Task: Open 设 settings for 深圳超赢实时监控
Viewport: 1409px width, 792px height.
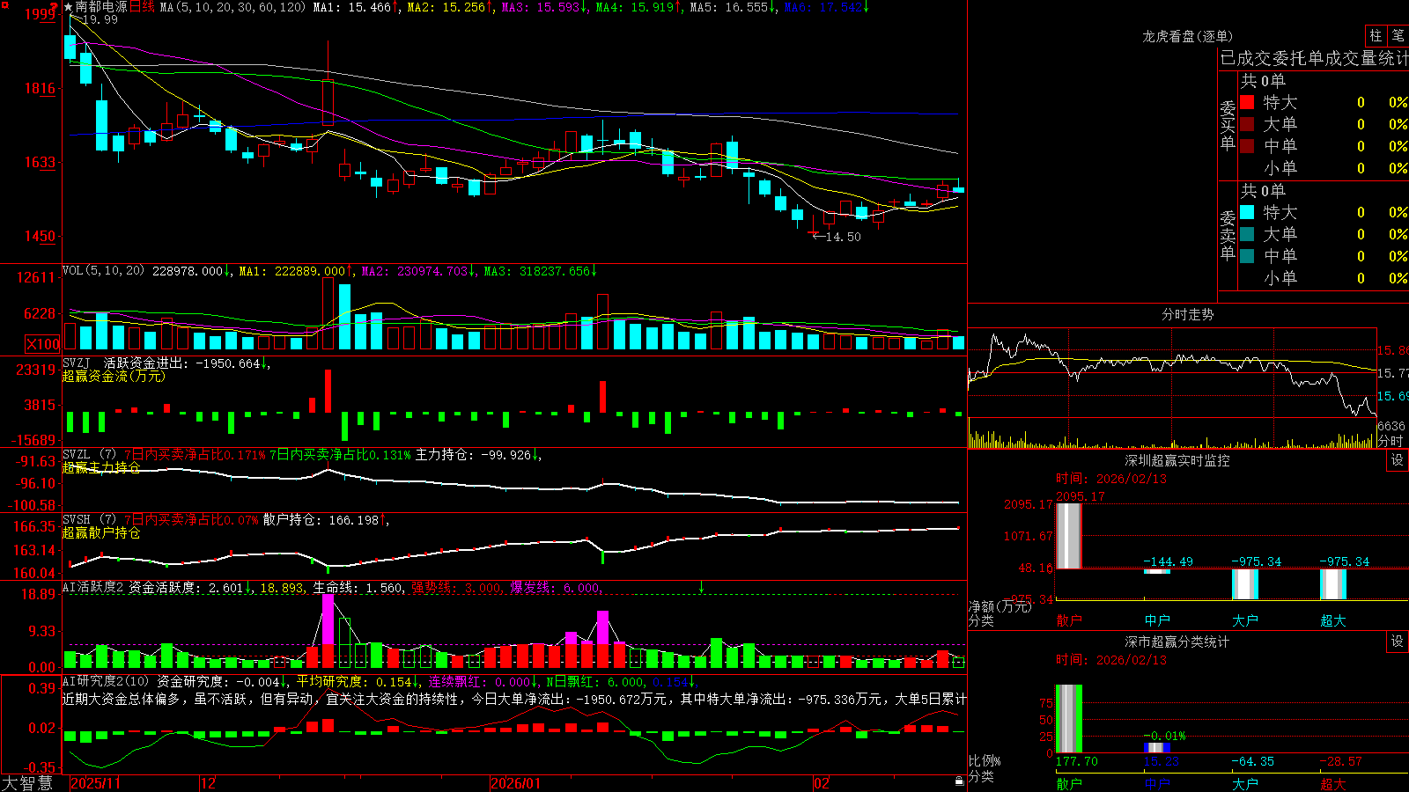Action: point(1398,460)
